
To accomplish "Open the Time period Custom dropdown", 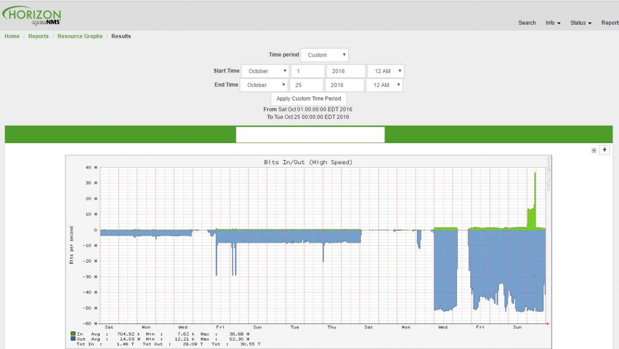I will (x=325, y=55).
